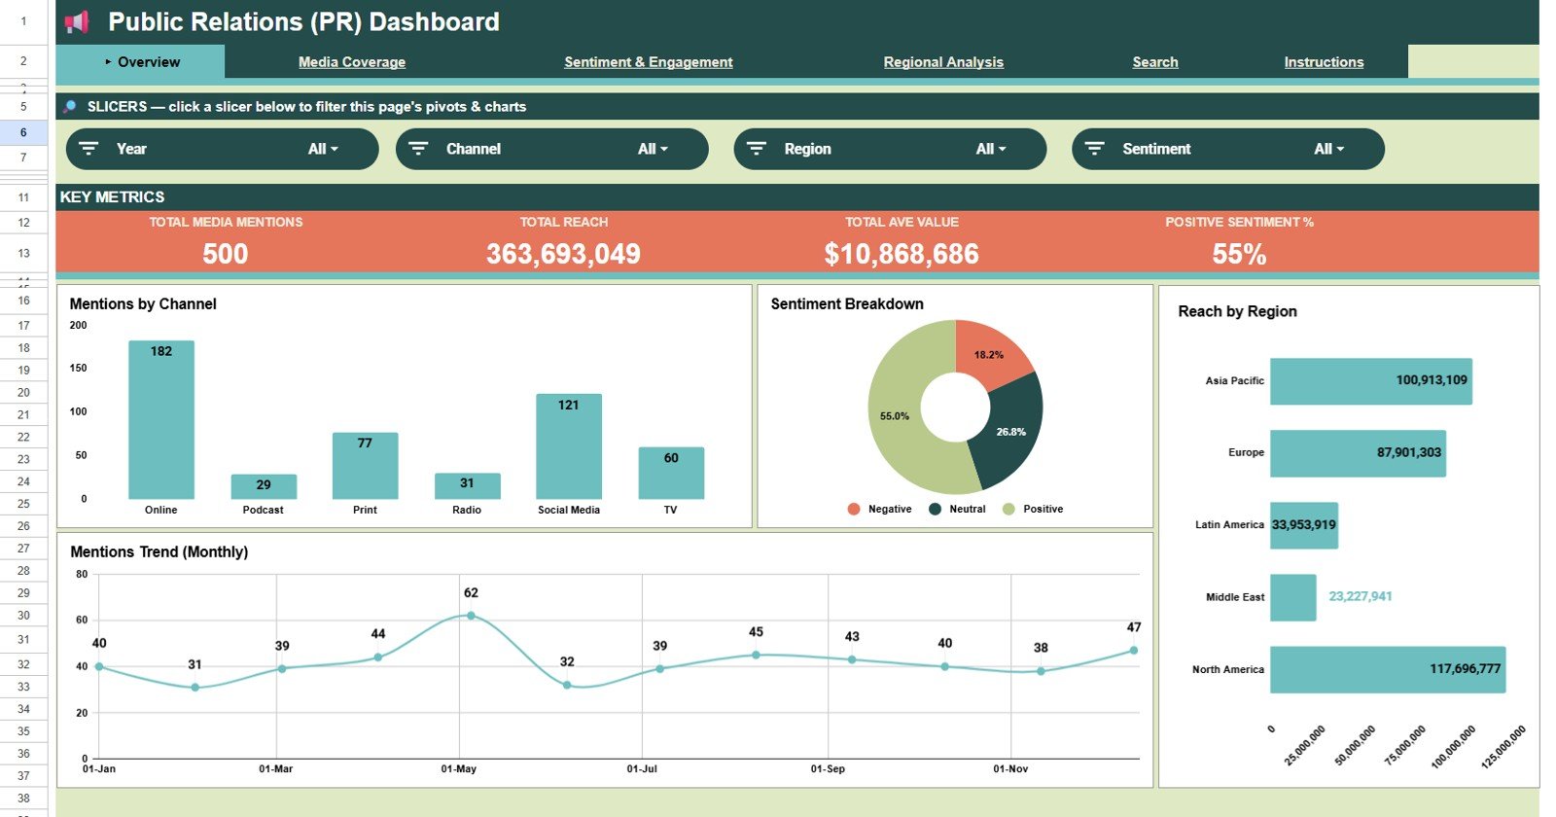Click the megaphone icon beside dashboard title
Screen dimensions: 1556x817
(77, 21)
